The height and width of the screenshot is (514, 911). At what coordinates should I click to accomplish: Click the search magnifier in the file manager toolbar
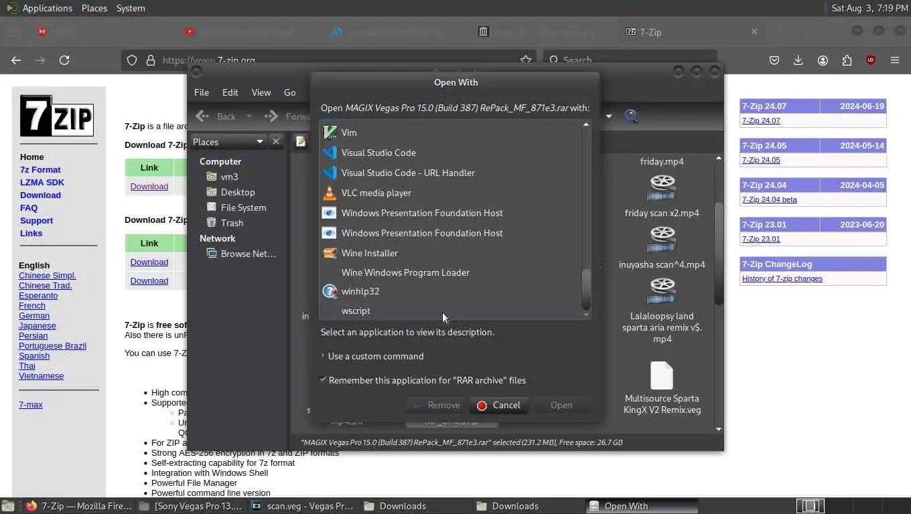tap(631, 116)
